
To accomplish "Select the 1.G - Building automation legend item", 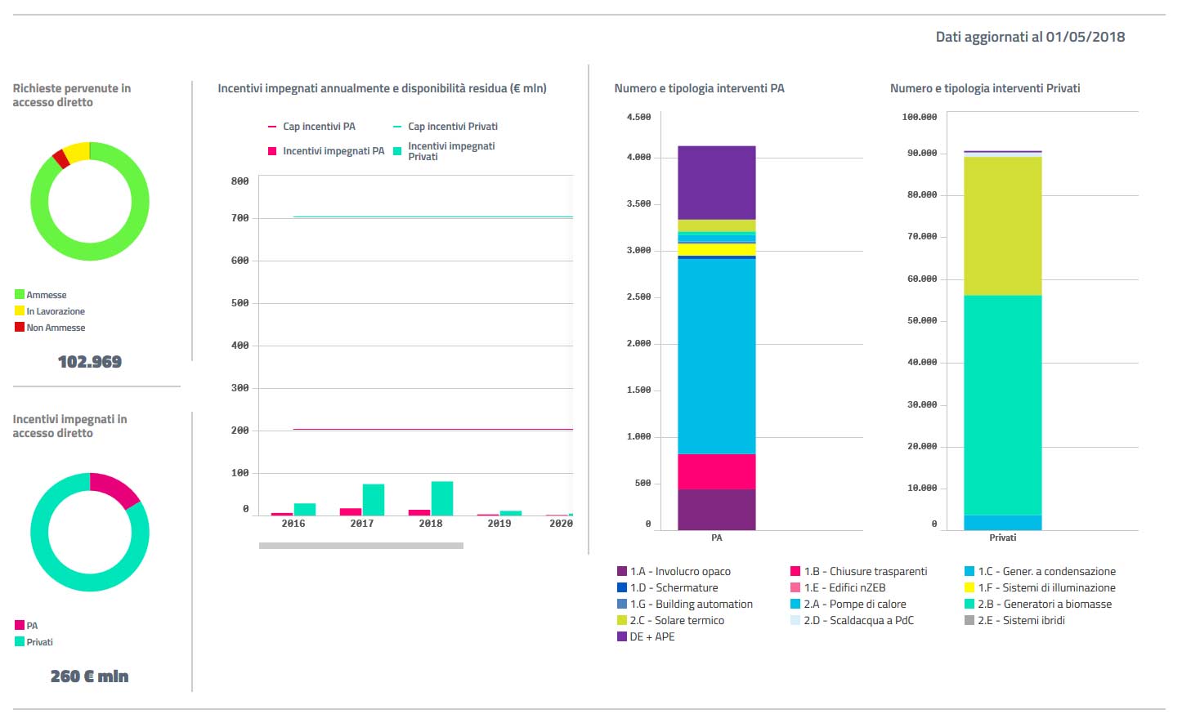I will pyautogui.click(x=685, y=605).
